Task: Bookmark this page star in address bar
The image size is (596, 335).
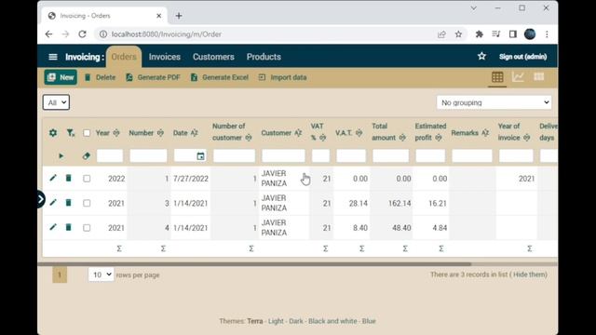Action: [458, 34]
